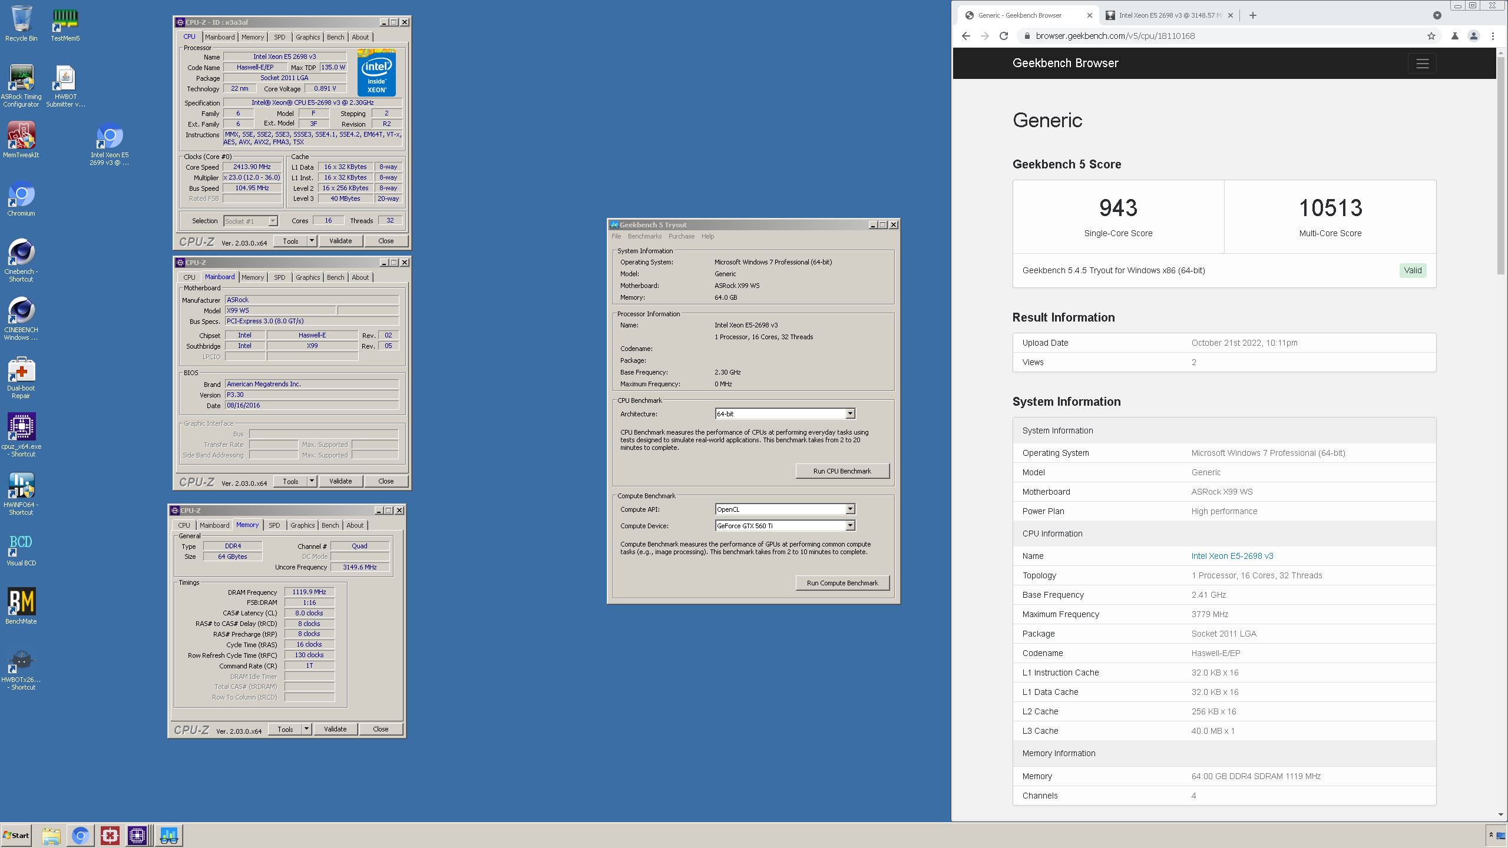Image resolution: width=1508 pixels, height=848 pixels.
Task: Launch Chromium from the desktop
Action: click(21, 198)
